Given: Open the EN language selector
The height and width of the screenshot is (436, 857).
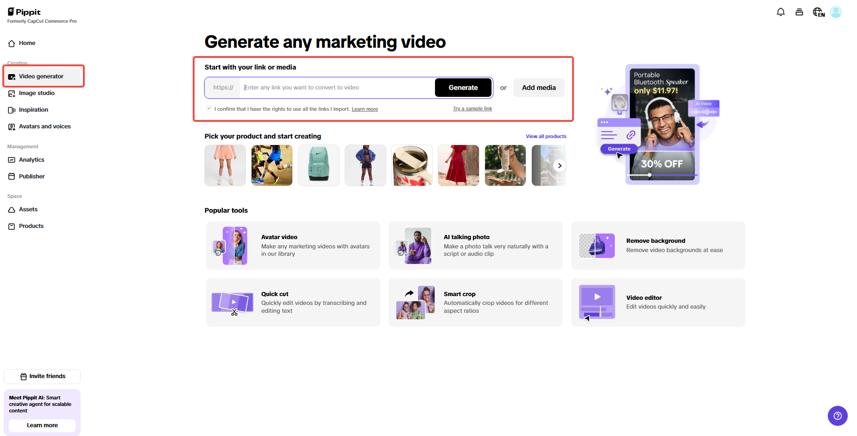Looking at the screenshot, I should tap(818, 12).
